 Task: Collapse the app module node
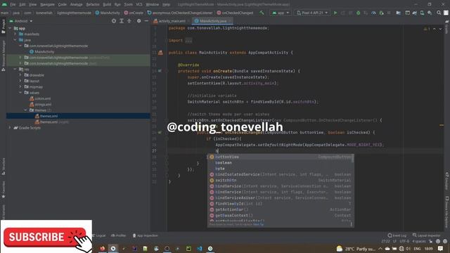pos(10,28)
